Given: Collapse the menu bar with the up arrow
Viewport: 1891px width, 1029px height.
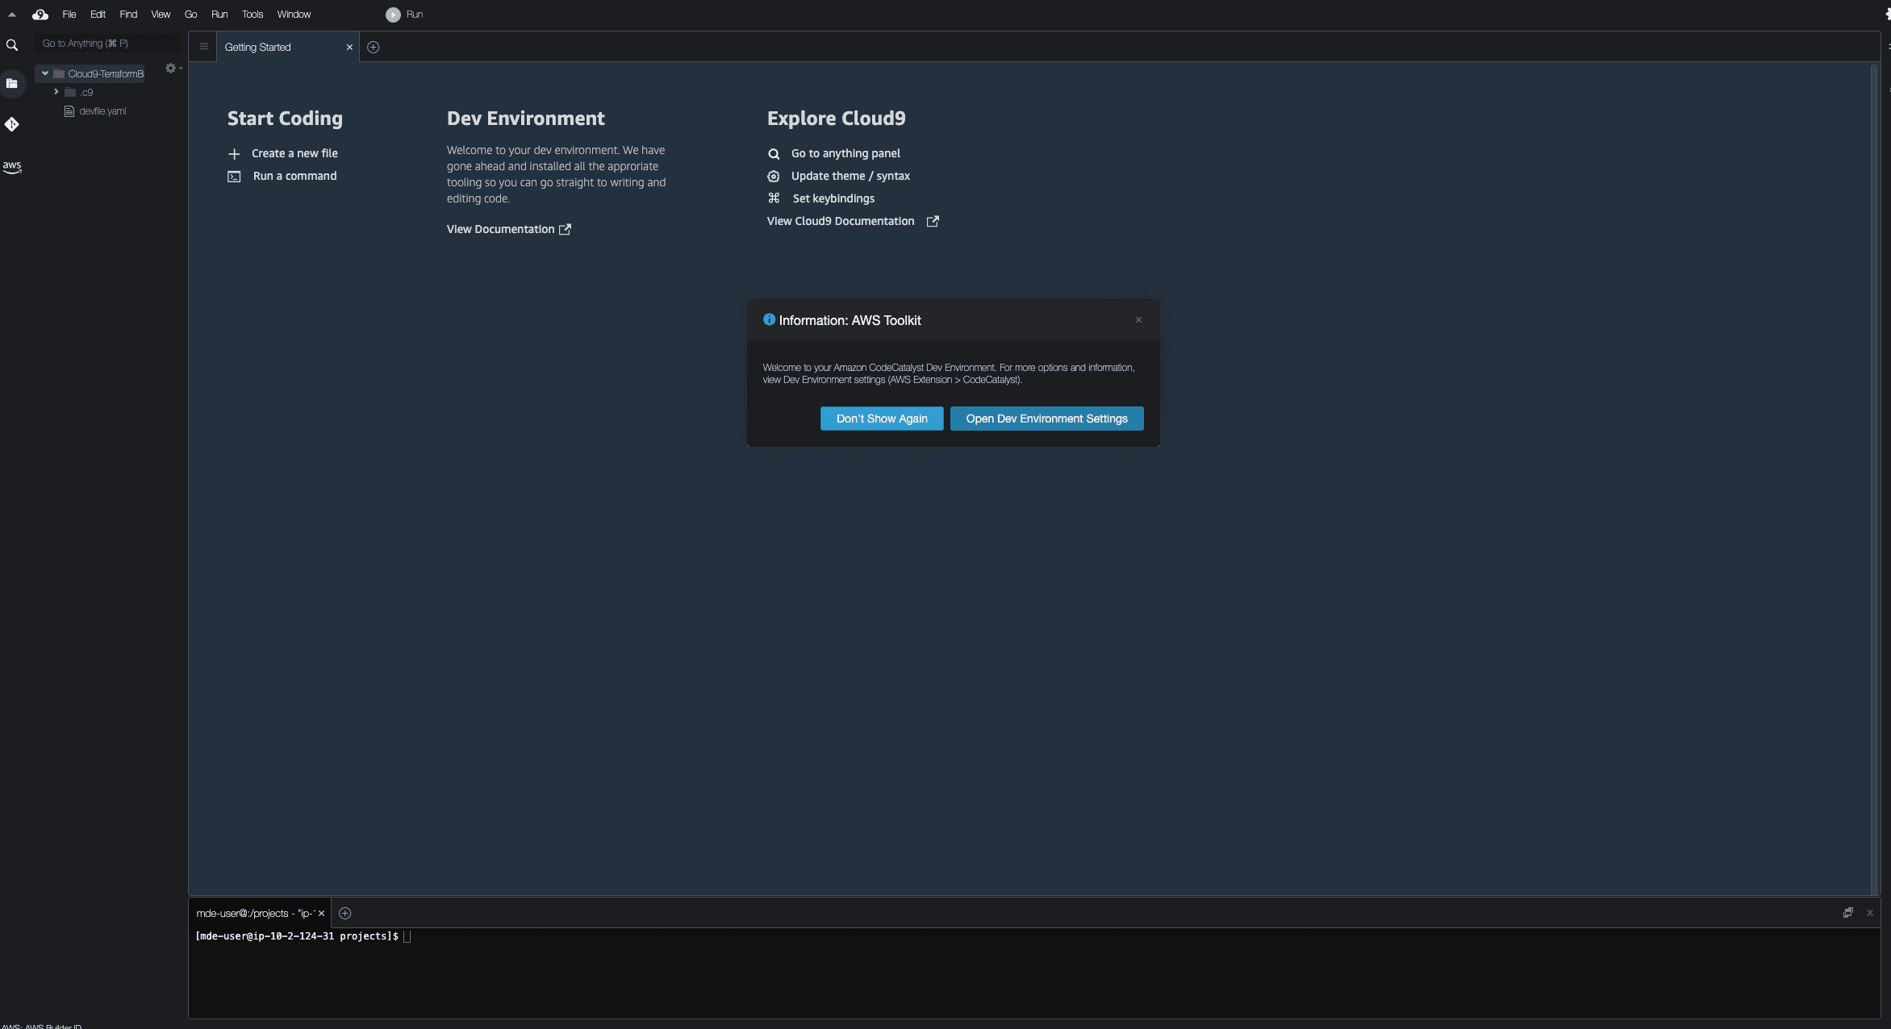Looking at the screenshot, I should (12, 15).
